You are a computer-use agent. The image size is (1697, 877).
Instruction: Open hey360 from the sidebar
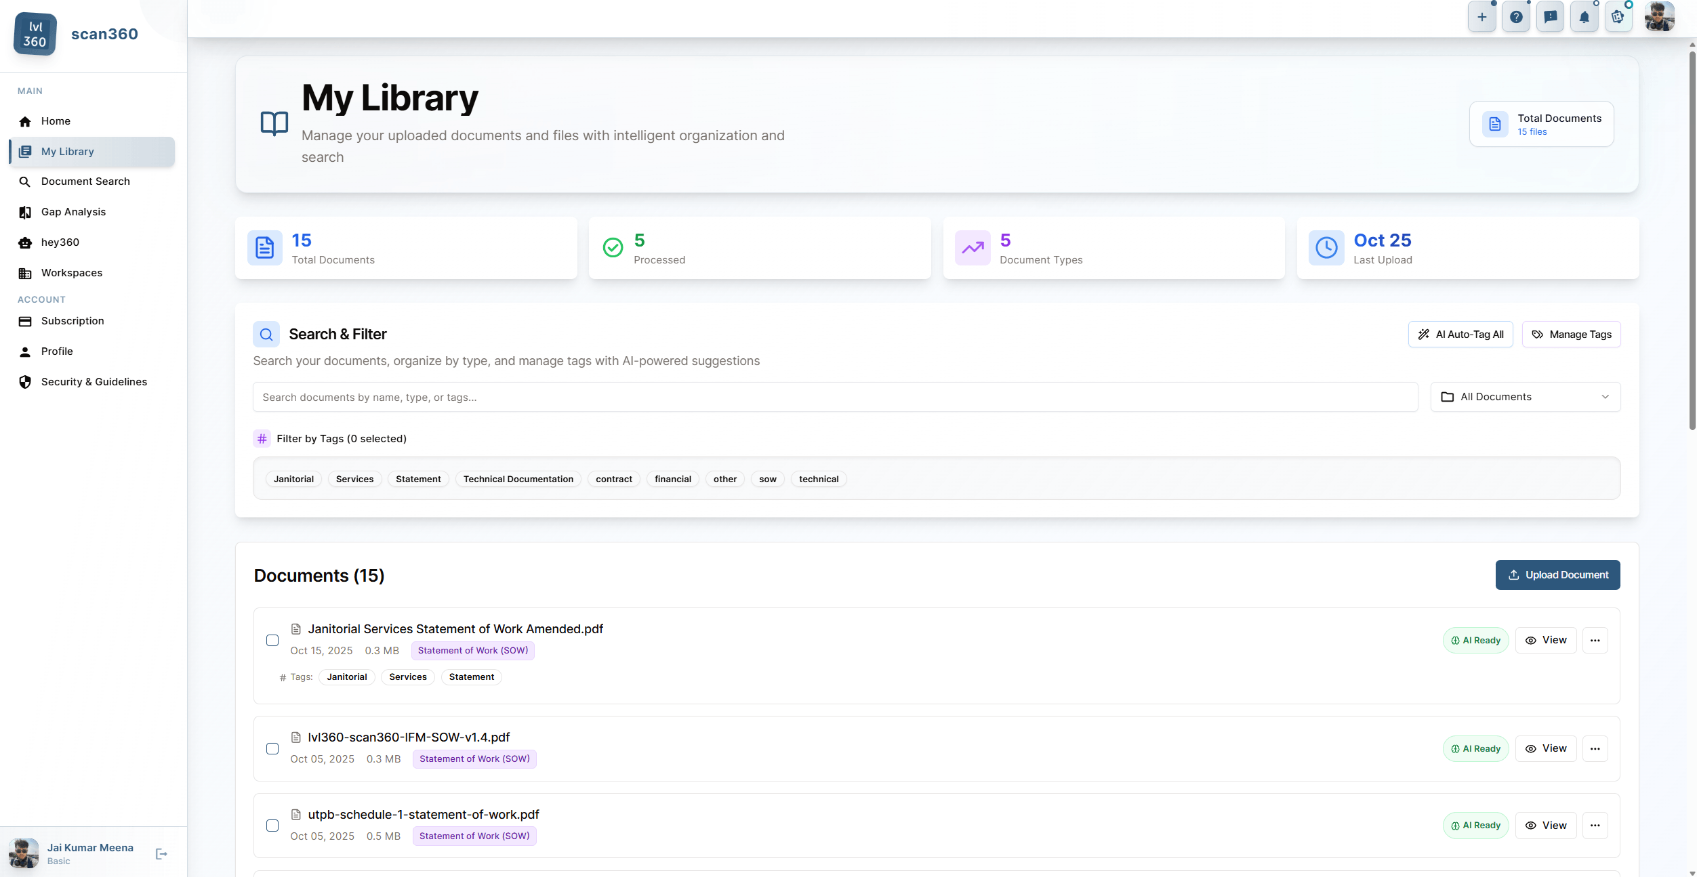tap(60, 242)
